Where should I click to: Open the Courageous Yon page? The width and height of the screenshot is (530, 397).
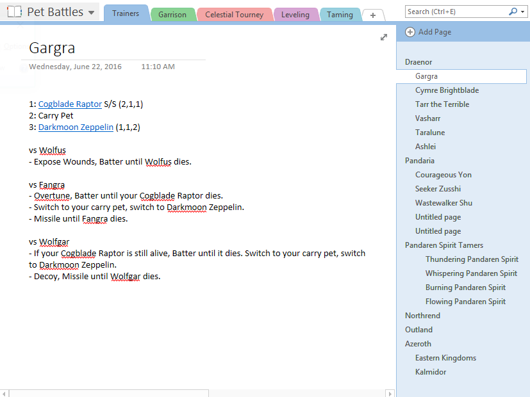point(443,175)
